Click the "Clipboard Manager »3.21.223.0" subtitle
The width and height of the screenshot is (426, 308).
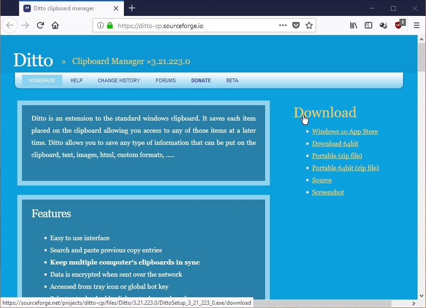[x=131, y=61]
